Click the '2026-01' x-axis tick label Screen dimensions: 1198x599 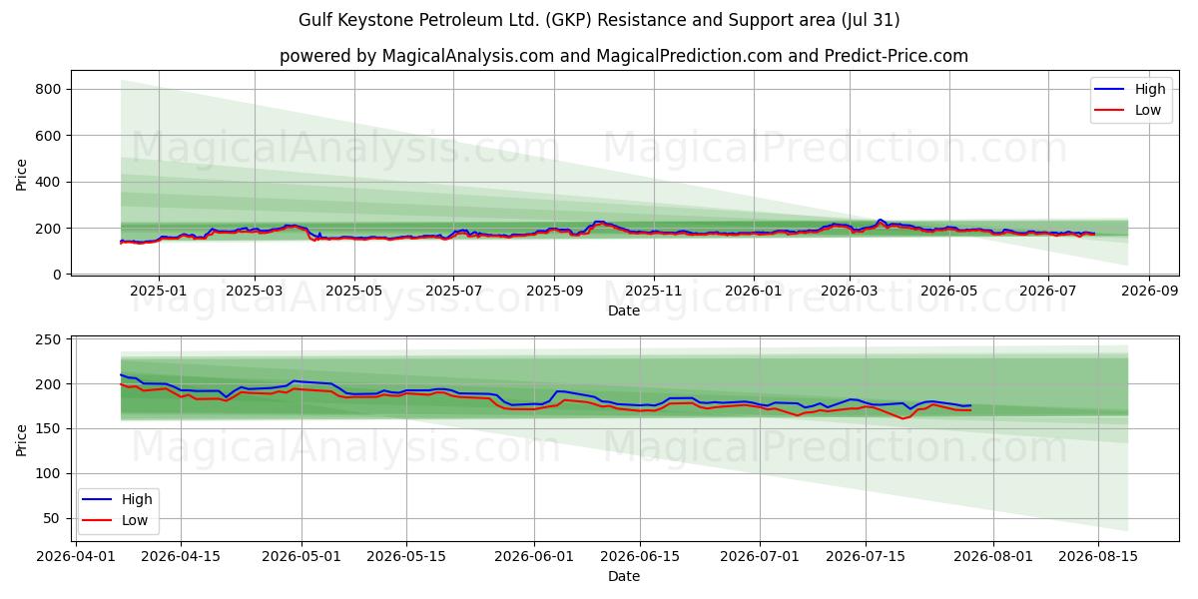tap(753, 292)
